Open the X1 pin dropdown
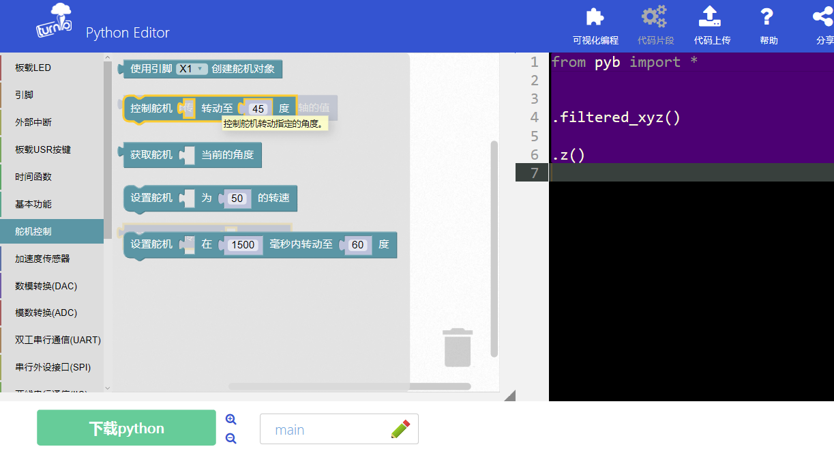This screenshot has height=449, width=834. [191, 69]
